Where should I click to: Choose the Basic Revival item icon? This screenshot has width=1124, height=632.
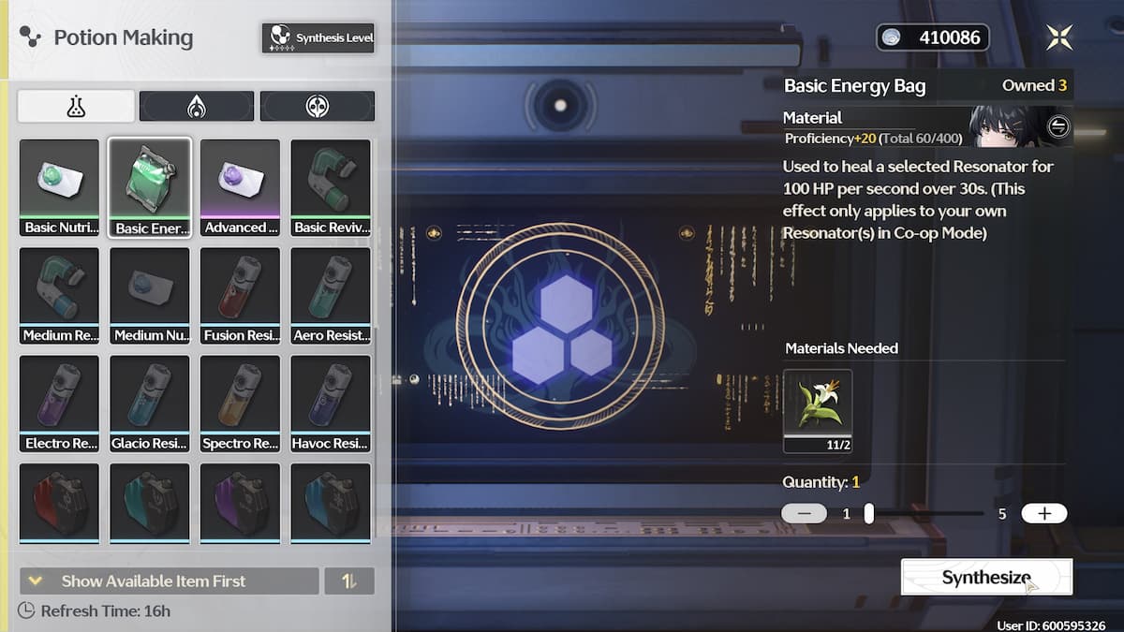[x=331, y=186]
